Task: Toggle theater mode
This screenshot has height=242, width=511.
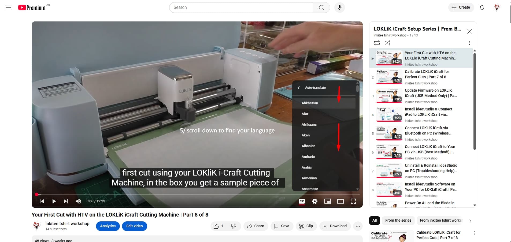Action: pos(340,201)
